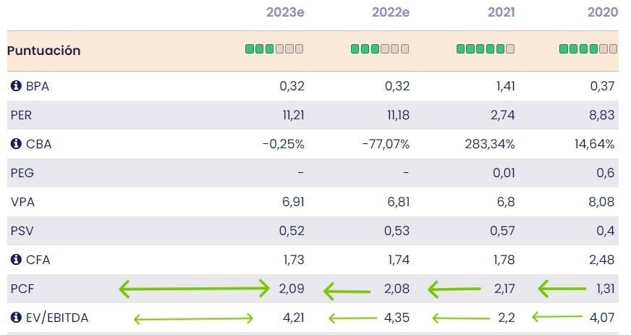
Task: Click the info icon beside EV/EBITDA
Action: 16,318
